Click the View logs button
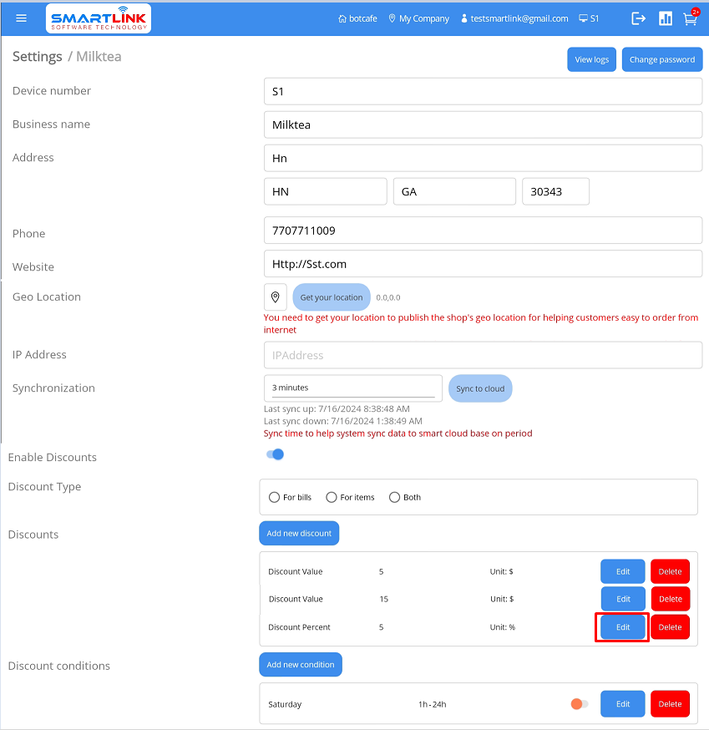 (591, 59)
